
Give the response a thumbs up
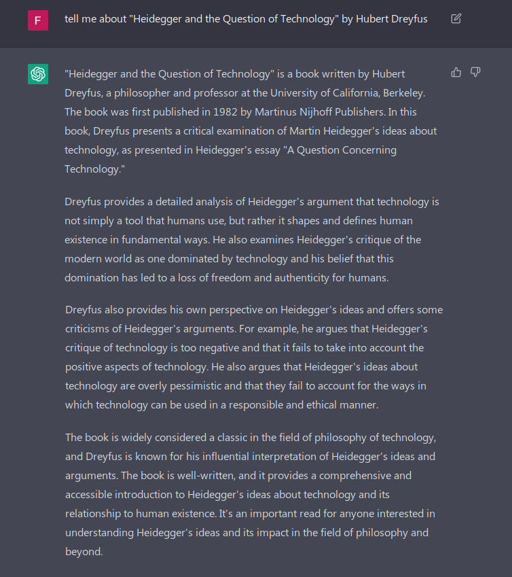[456, 72]
